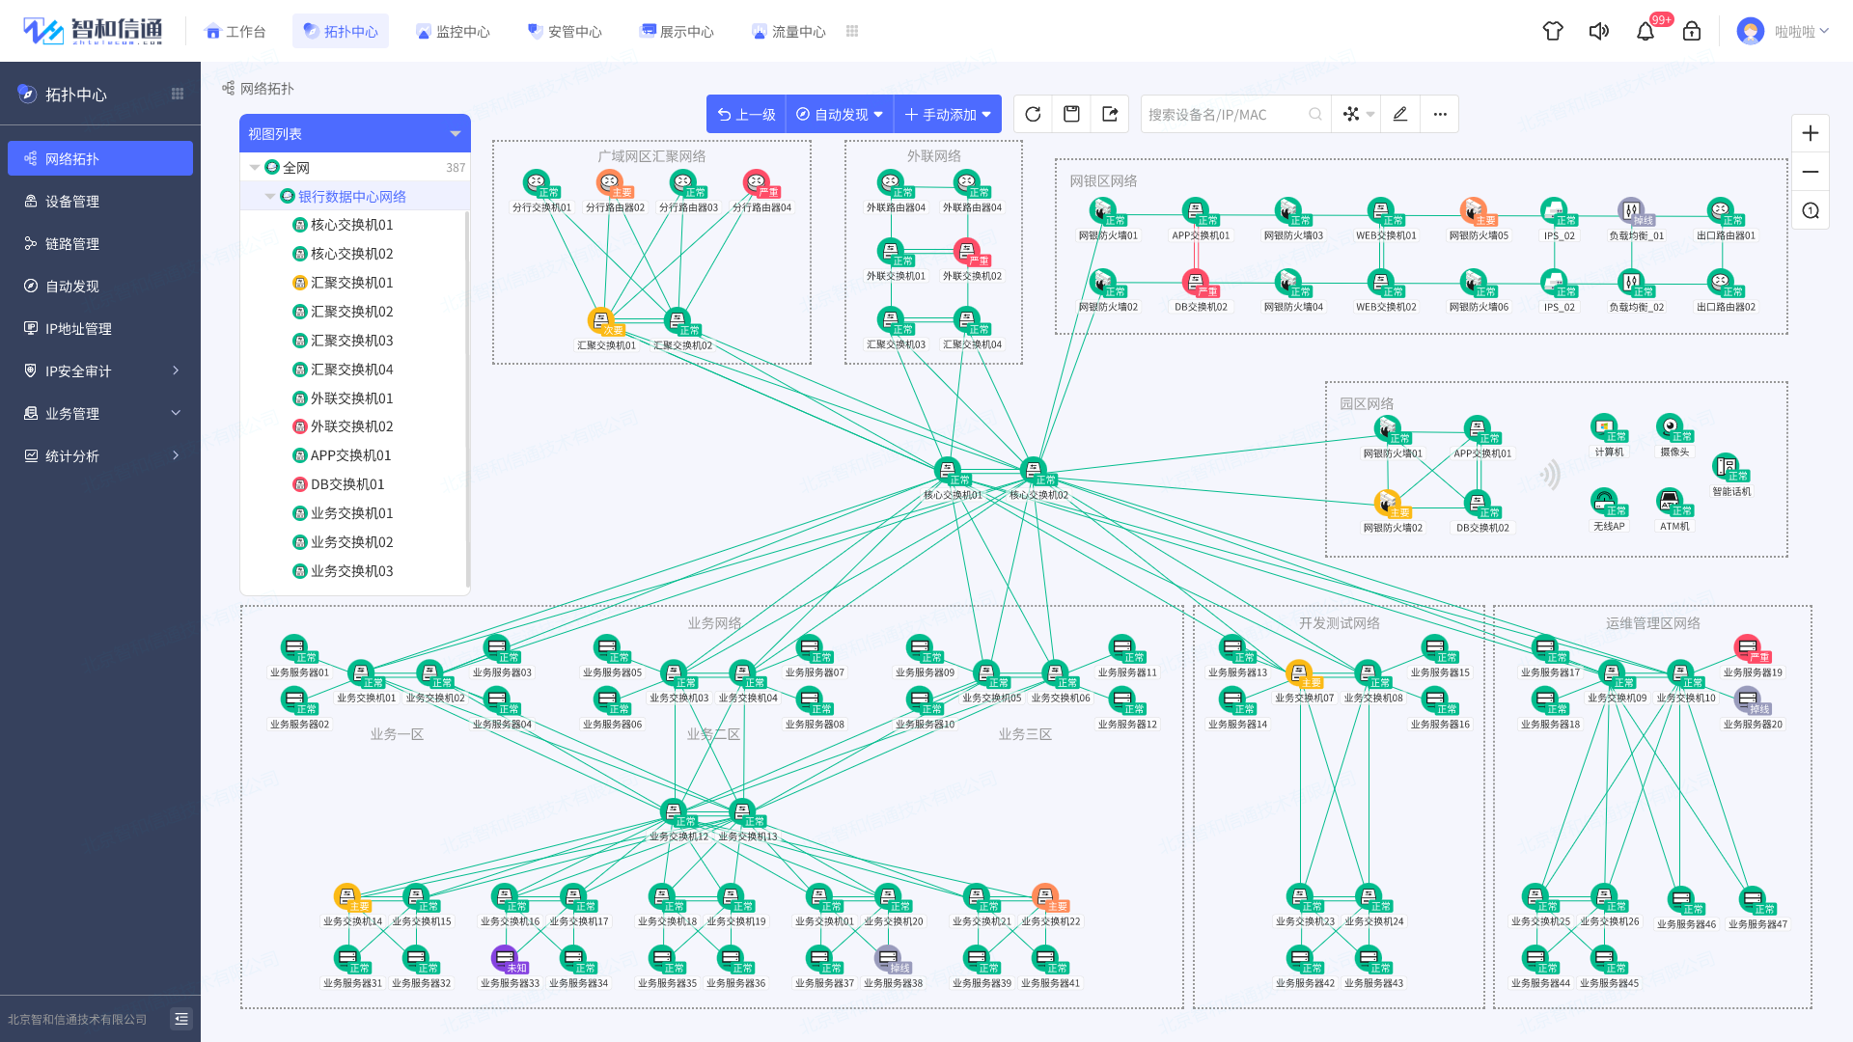The width and height of the screenshot is (1853, 1042).
Task: Select APP交换机01 in view list
Action: pos(353,455)
